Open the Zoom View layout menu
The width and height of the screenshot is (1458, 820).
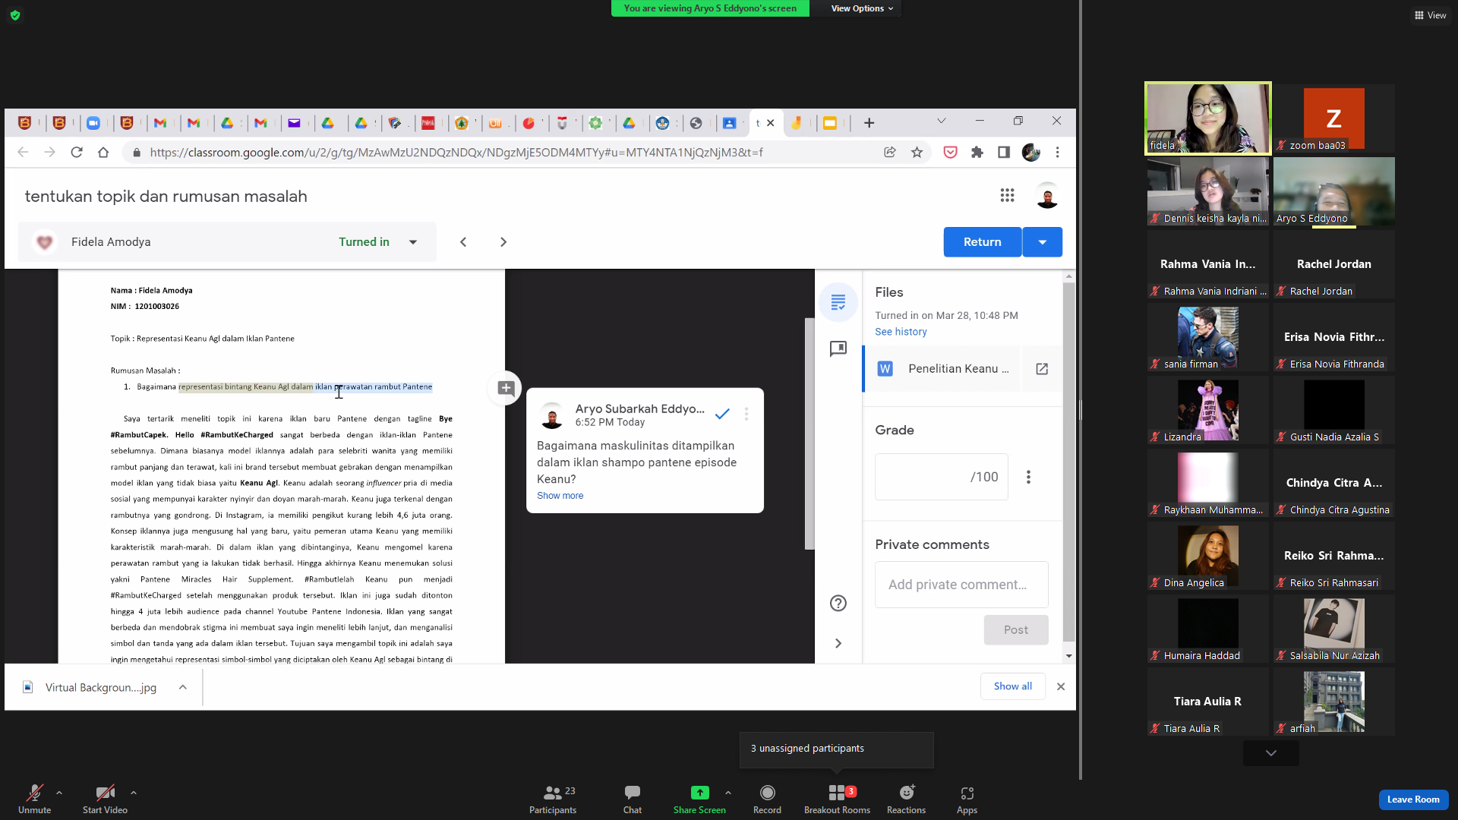click(1430, 15)
